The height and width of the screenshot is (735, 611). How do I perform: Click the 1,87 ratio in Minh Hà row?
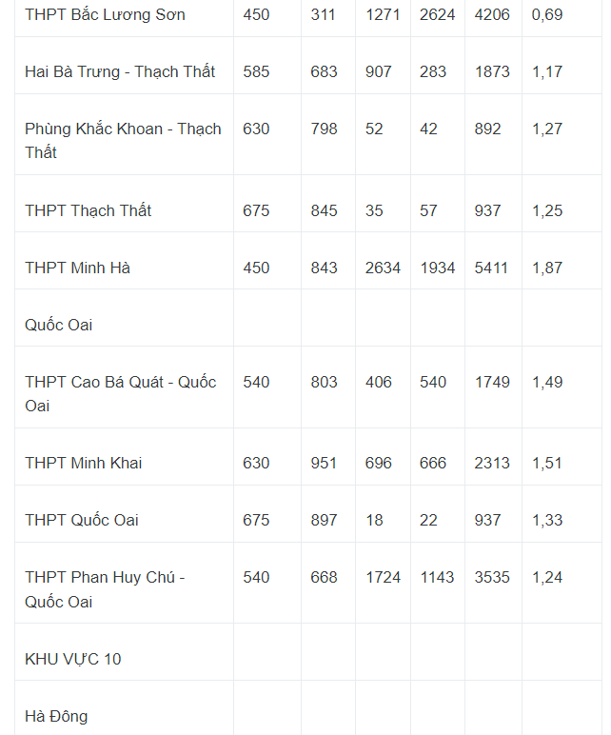coord(547,268)
